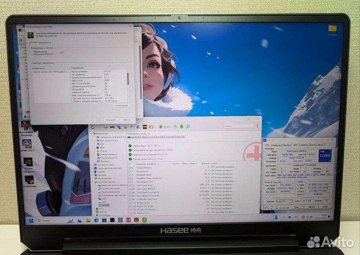Click the user report icon in AIDA64 toolbar
Screen dimensions: 360x255
pos(138,126)
